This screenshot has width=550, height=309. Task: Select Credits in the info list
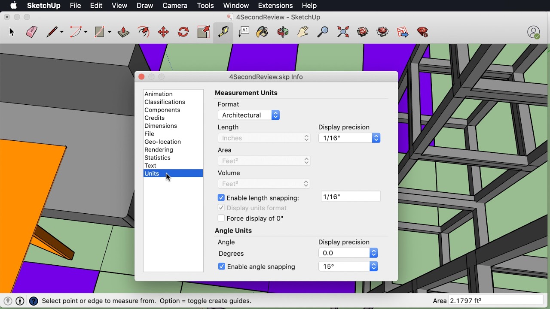(173, 118)
